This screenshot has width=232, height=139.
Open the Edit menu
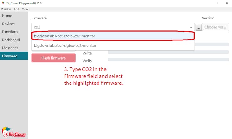[x=17, y=9]
